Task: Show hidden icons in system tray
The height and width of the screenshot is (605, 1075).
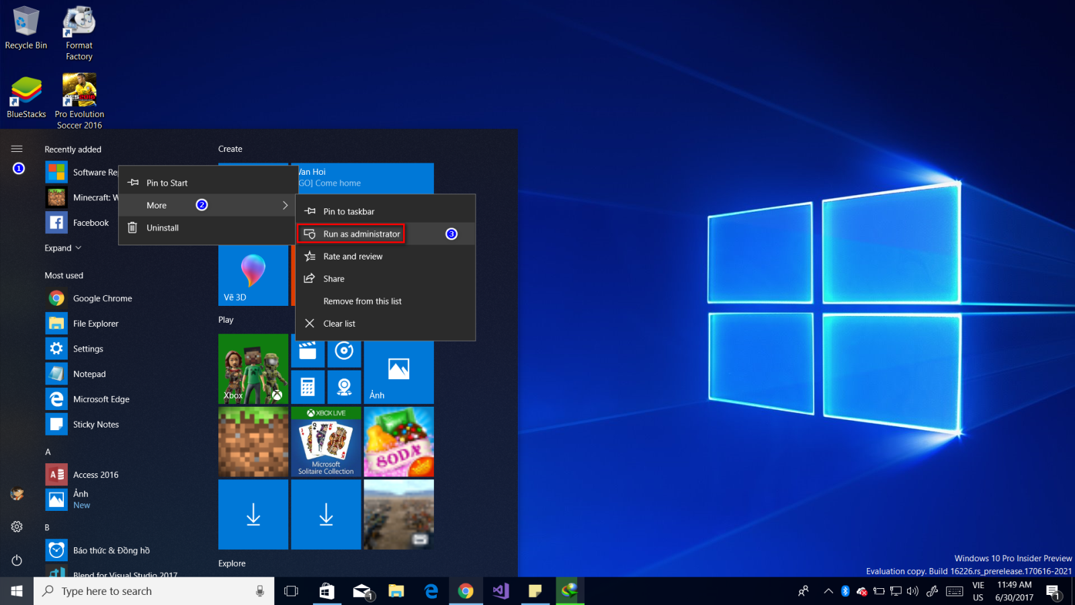Action: [x=828, y=591]
